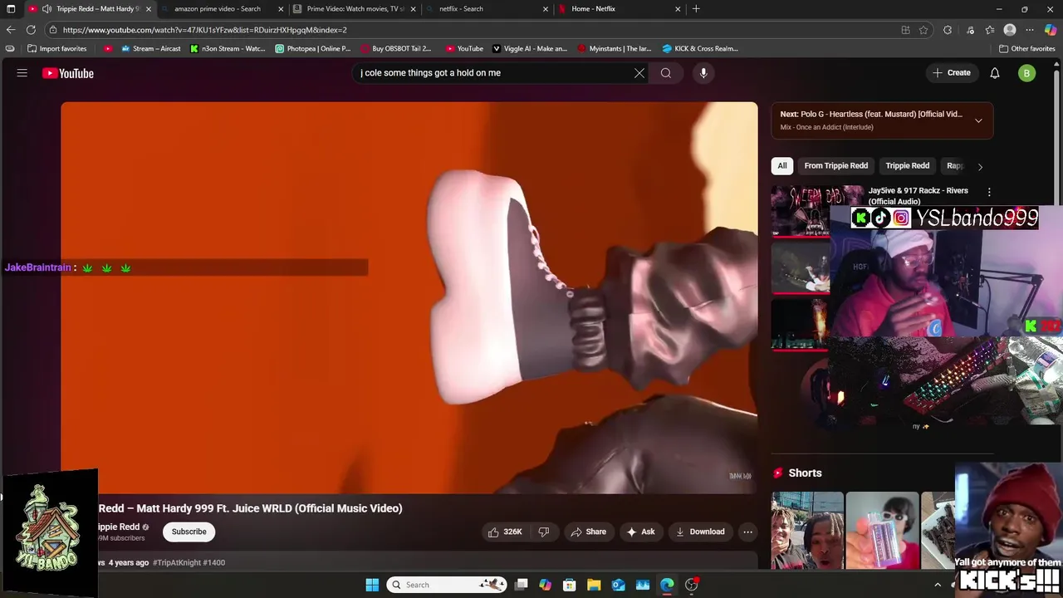The image size is (1063, 598).
Task: Open Viggle AI bookmark
Action: (530, 48)
